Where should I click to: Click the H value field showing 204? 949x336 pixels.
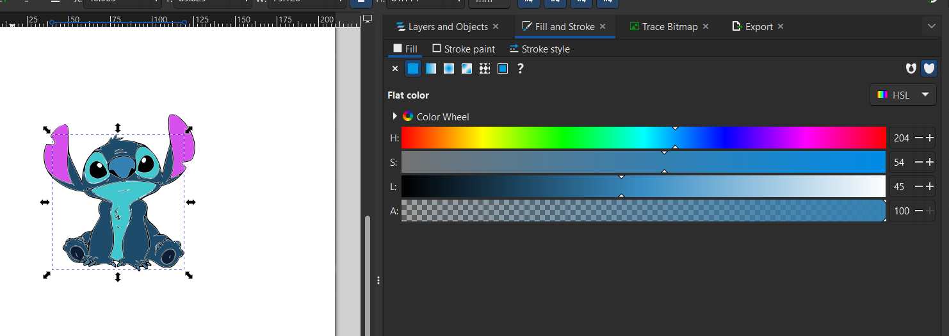902,138
